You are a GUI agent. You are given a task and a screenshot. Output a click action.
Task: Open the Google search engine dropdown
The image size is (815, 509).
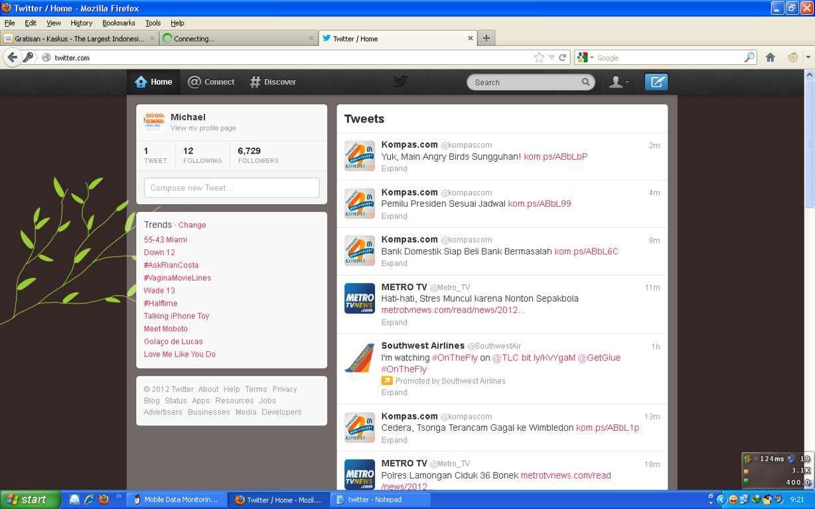[585, 58]
